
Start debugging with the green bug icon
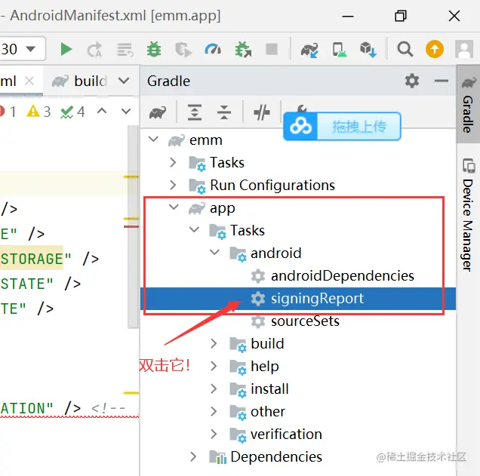(154, 49)
